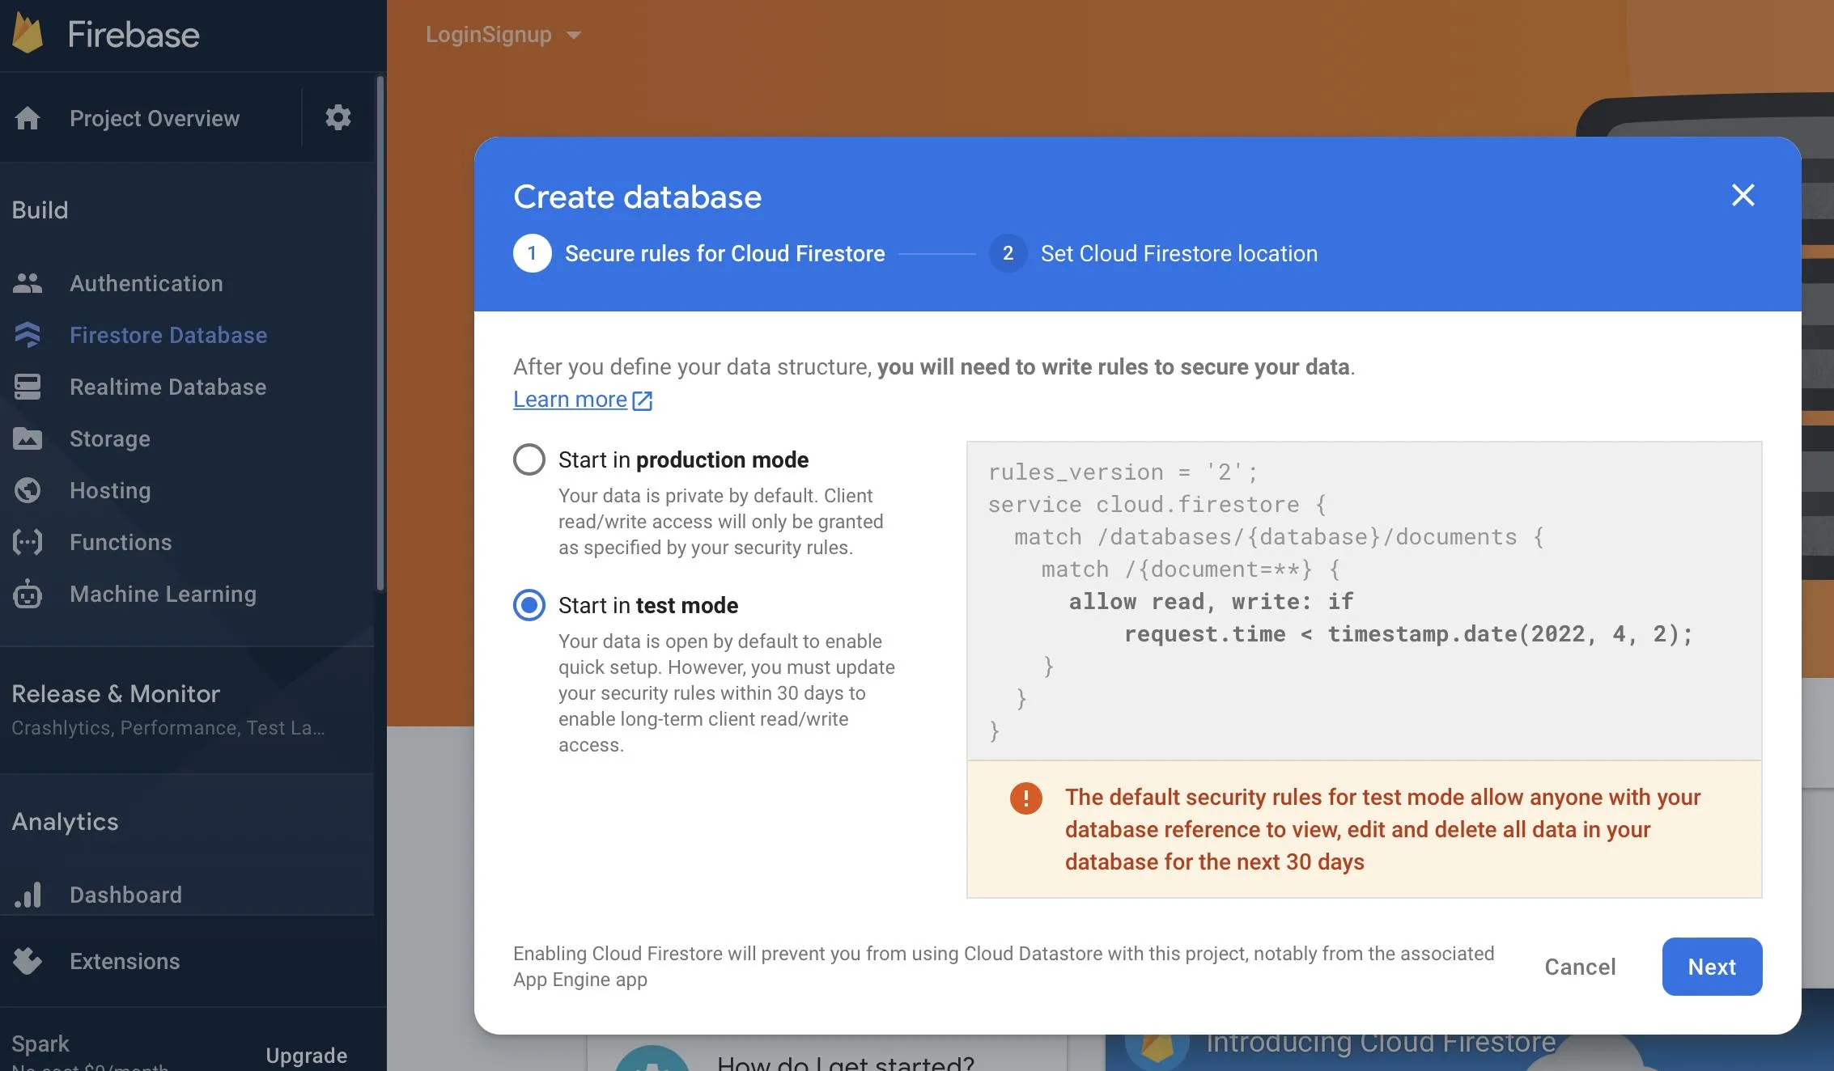Click the sidebar vertical scrollbar

(380, 332)
